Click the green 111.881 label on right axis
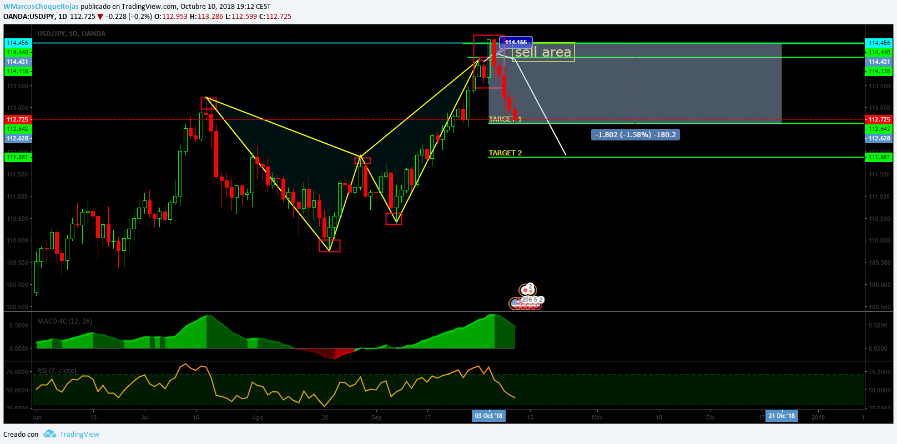Image resolution: width=897 pixels, height=444 pixels. pyautogui.click(x=879, y=157)
